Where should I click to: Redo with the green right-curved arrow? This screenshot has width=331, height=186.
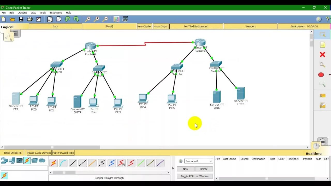76,19
